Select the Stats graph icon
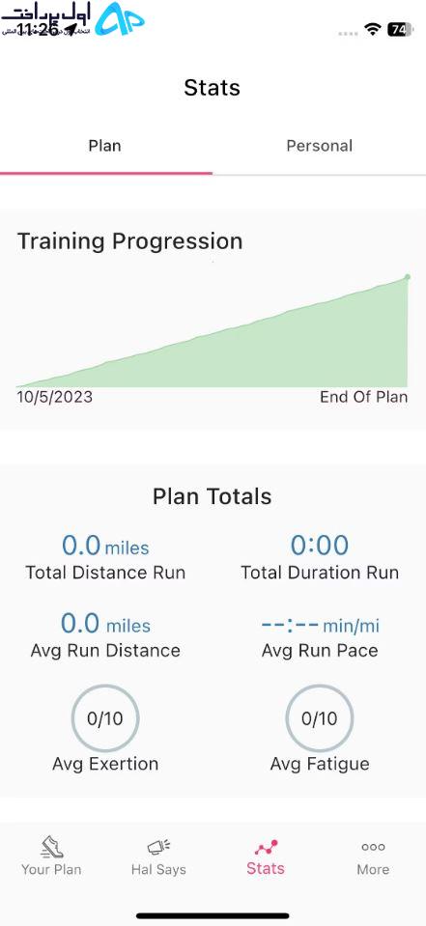The image size is (426, 926). point(266,847)
